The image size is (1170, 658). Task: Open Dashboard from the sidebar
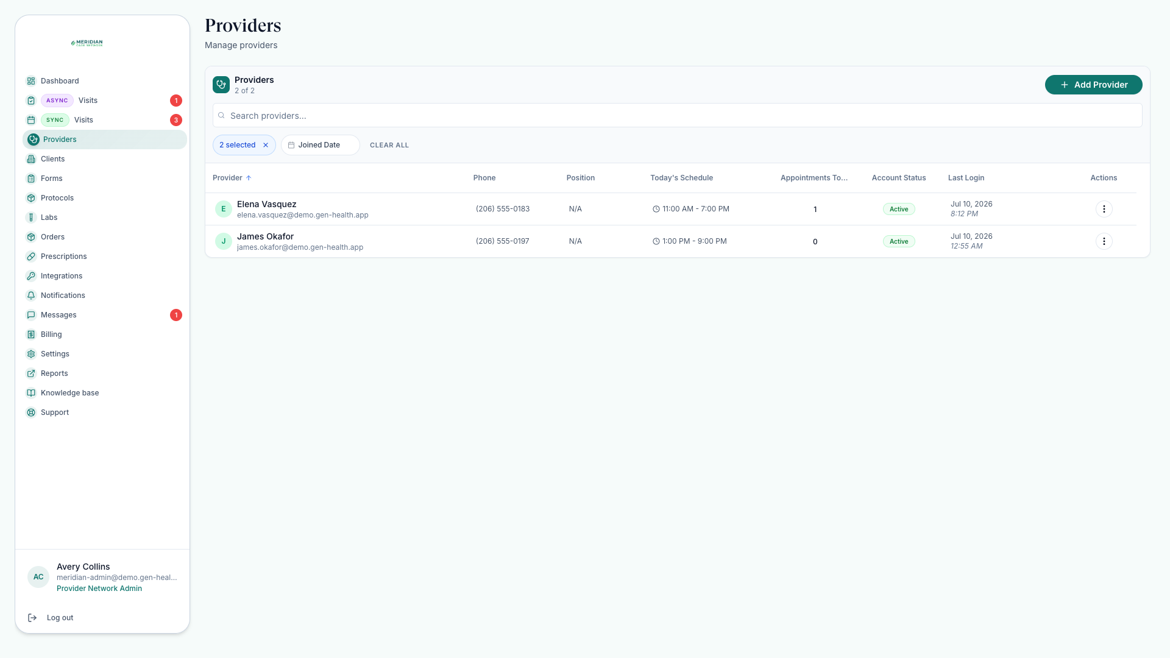[x=104, y=81]
